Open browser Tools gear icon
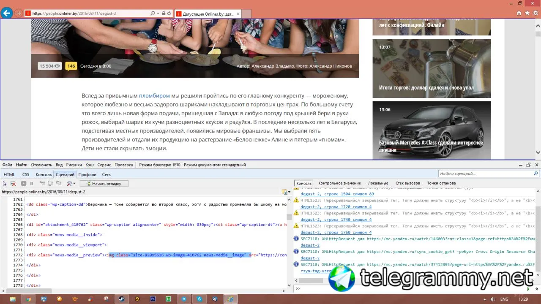541x304 pixels. click(536, 13)
